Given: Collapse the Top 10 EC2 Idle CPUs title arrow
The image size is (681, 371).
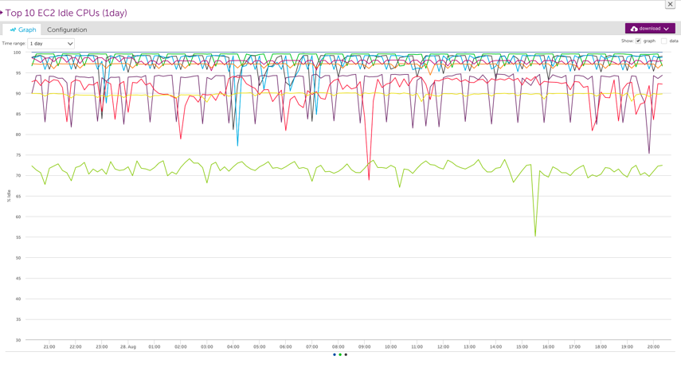Looking at the screenshot, I should coord(2,13).
